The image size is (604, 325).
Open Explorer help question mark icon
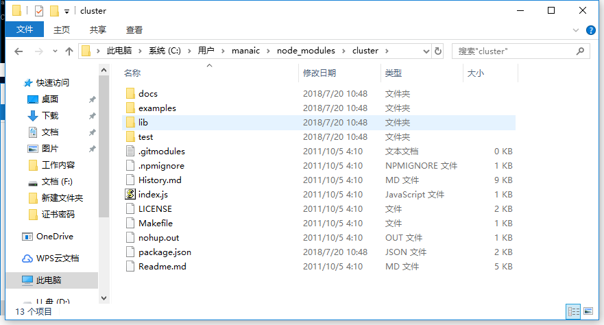590,30
